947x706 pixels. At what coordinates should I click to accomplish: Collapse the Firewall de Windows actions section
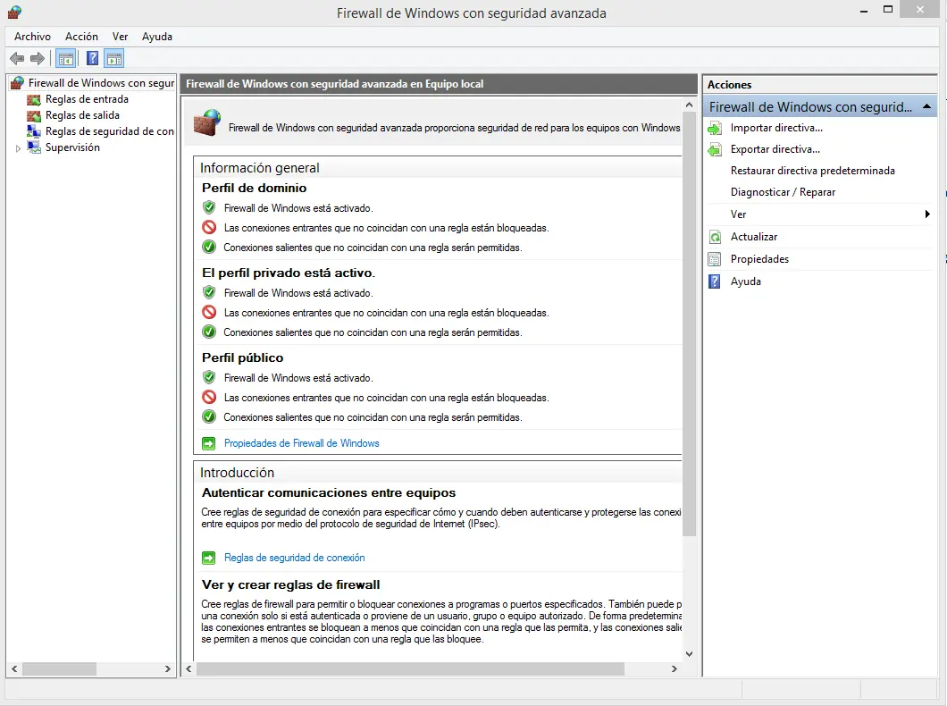pos(926,107)
